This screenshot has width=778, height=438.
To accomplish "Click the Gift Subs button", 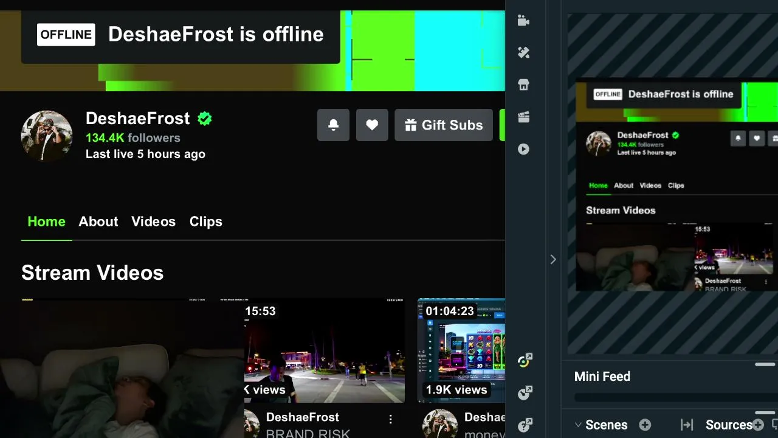I will click(x=444, y=125).
